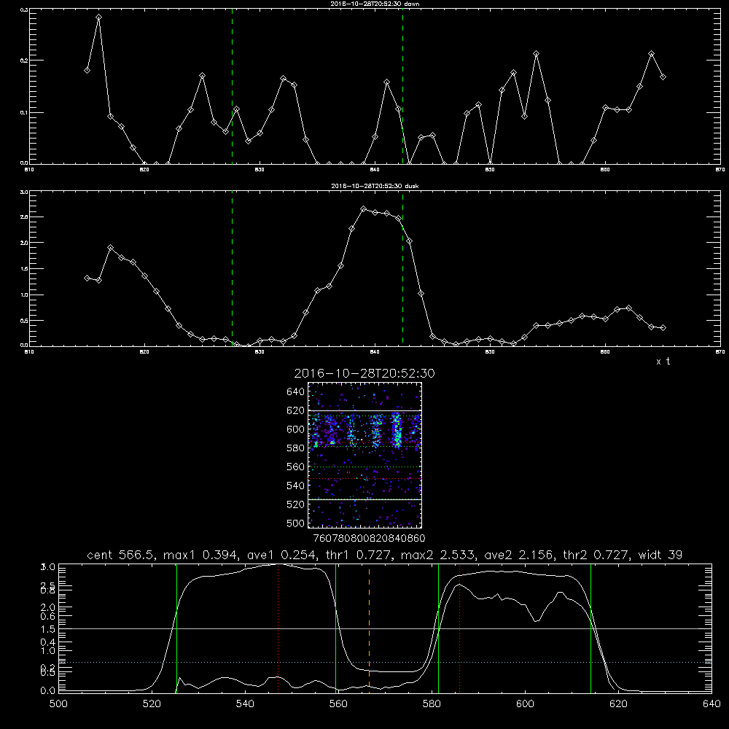Click the left green dashed line in the dawn plot
The height and width of the screenshot is (729, 729).
coord(232,86)
